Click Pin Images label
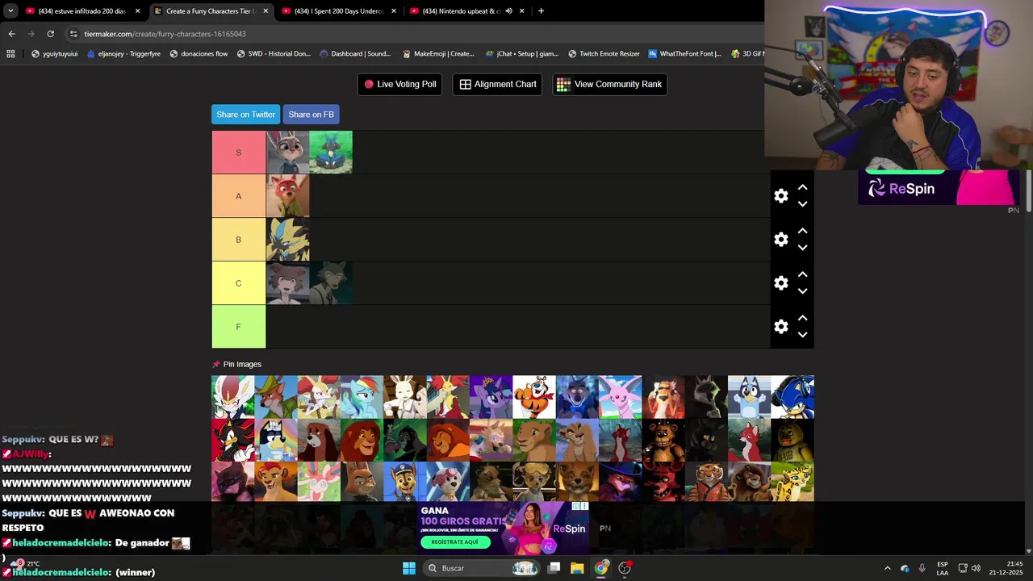Image resolution: width=1033 pixels, height=581 pixels. point(236,365)
